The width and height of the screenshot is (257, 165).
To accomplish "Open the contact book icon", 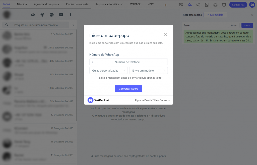I will click(x=207, y=5).
